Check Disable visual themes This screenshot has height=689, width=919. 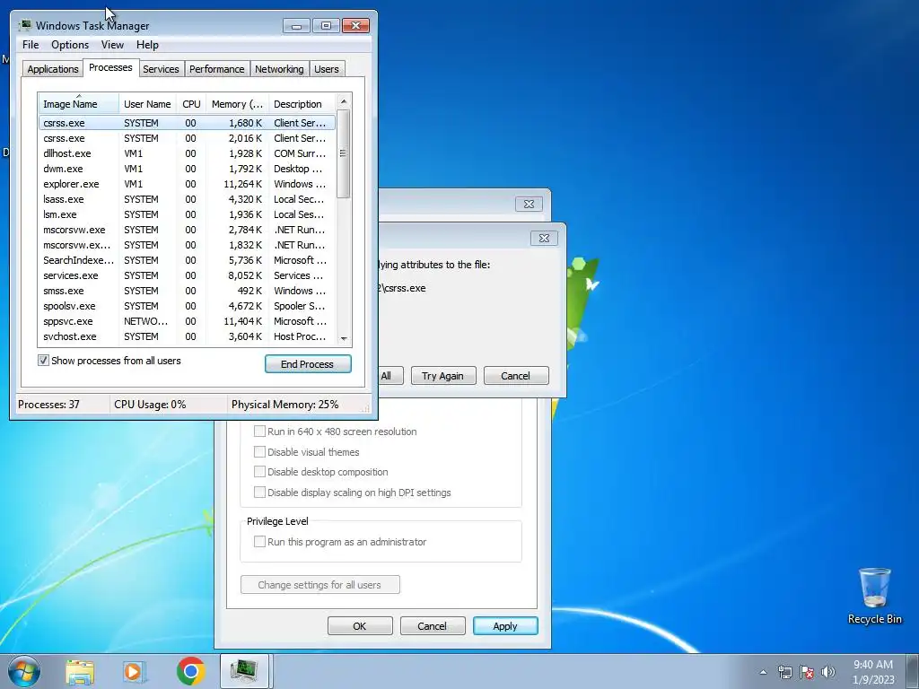pos(259,452)
